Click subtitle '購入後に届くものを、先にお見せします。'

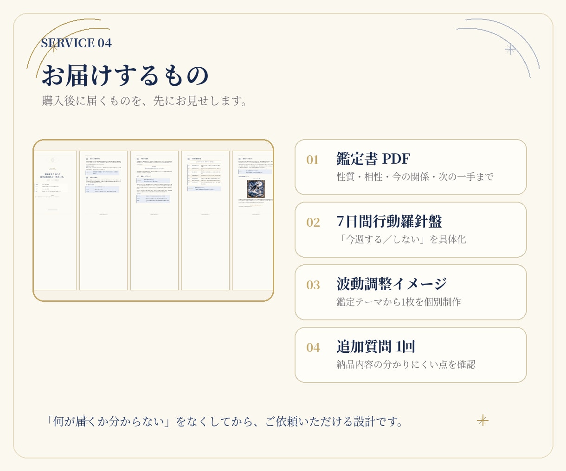tap(147, 101)
